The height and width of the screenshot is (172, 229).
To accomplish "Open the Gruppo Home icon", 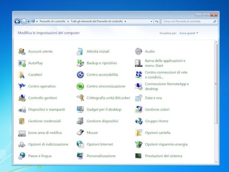I will point(139,121).
